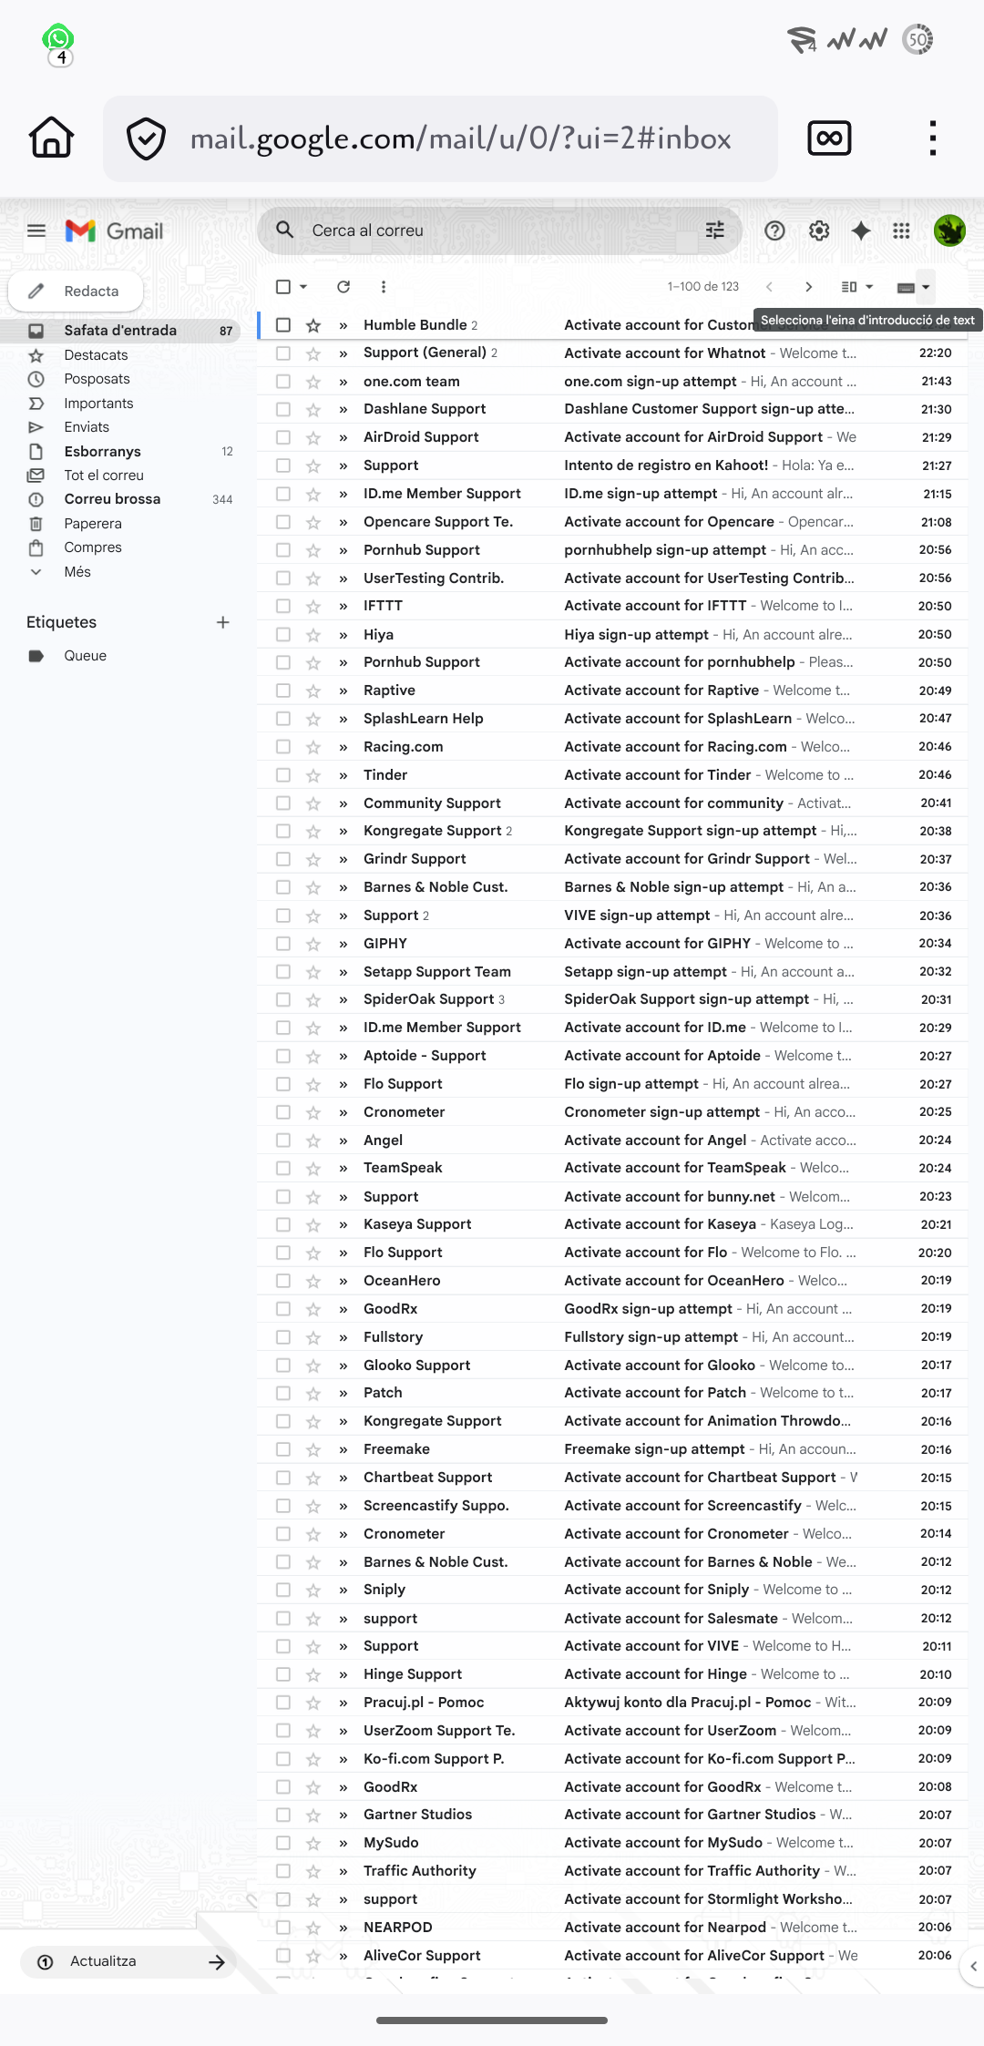Image resolution: width=984 pixels, height=2046 pixels.
Task: Open the Posposats folder
Action: [97, 379]
